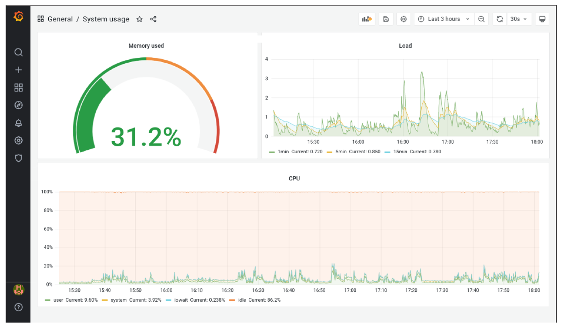Click the 100% label on CPU y-axis
The width and height of the screenshot is (563, 327).
(x=47, y=192)
